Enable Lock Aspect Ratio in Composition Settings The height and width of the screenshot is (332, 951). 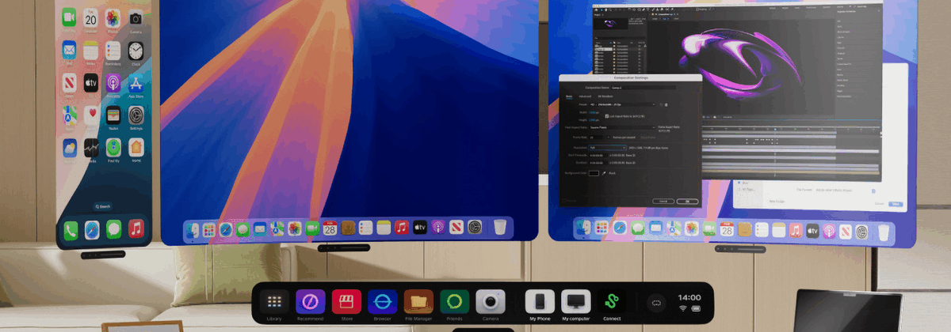point(607,116)
